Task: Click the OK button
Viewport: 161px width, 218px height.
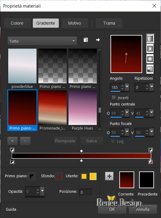Action: coord(112,209)
